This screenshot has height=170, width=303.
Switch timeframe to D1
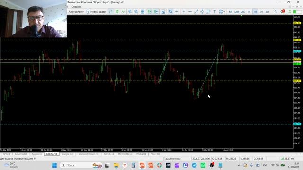261,12
